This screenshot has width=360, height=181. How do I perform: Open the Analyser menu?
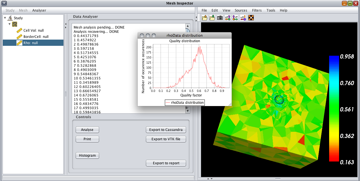(39, 10)
